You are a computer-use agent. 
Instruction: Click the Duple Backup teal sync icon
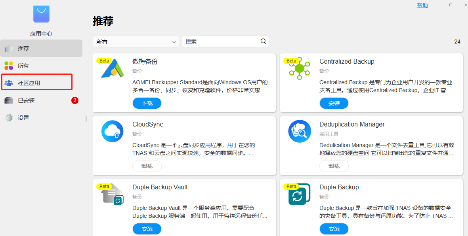pos(300,194)
